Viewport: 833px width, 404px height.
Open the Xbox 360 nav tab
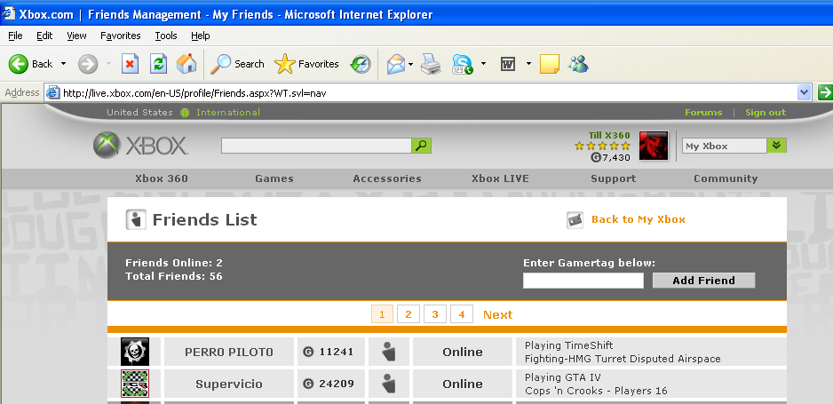click(x=162, y=178)
